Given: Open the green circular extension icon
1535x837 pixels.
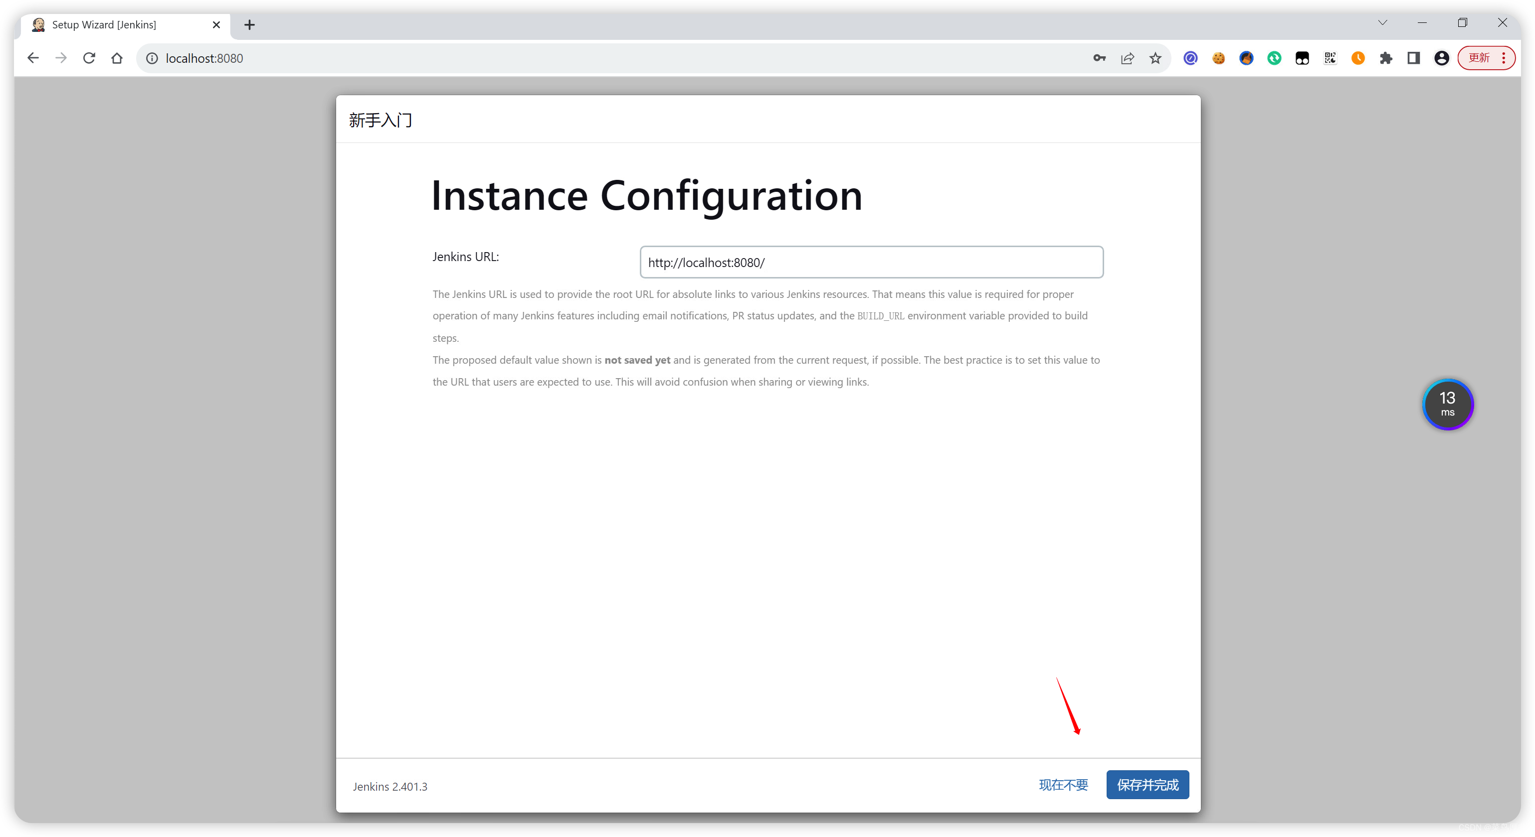Looking at the screenshot, I should pos(1275,58).
